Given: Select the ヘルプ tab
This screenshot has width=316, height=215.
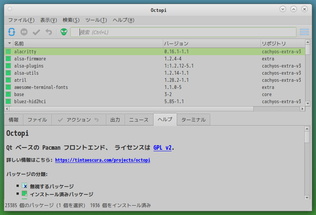Looking at the screenshot, I should point(165,119).
